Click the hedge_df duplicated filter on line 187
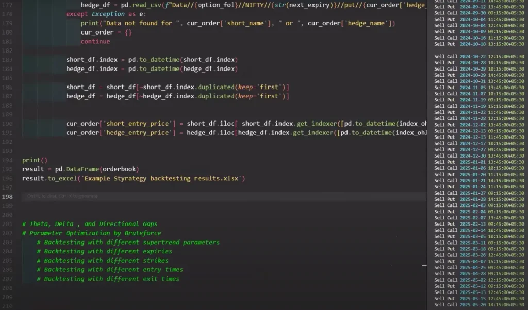 pos(177,96)
